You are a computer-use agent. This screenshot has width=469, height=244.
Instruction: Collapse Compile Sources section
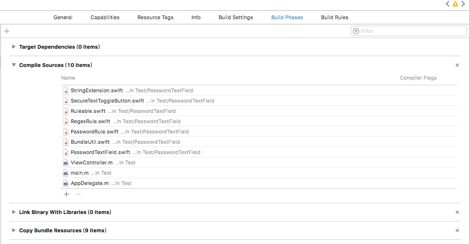(14, 65)
